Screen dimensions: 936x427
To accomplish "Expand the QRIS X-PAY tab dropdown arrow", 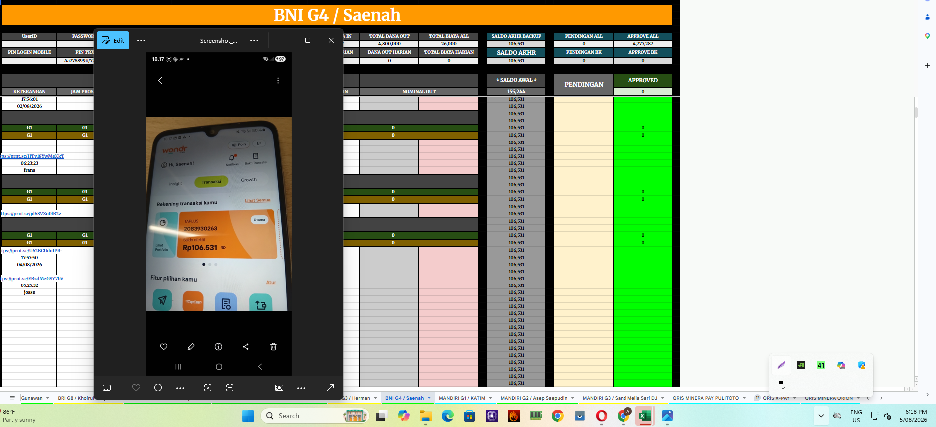I will [x=795, y=398].
